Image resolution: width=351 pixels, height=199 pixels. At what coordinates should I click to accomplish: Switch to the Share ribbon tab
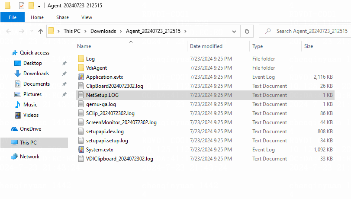[x=62, y=17]
